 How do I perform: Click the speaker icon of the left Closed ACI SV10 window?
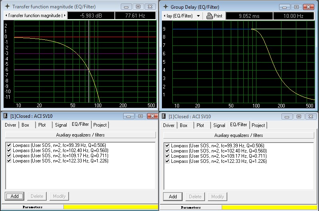(x=6, y=116)
